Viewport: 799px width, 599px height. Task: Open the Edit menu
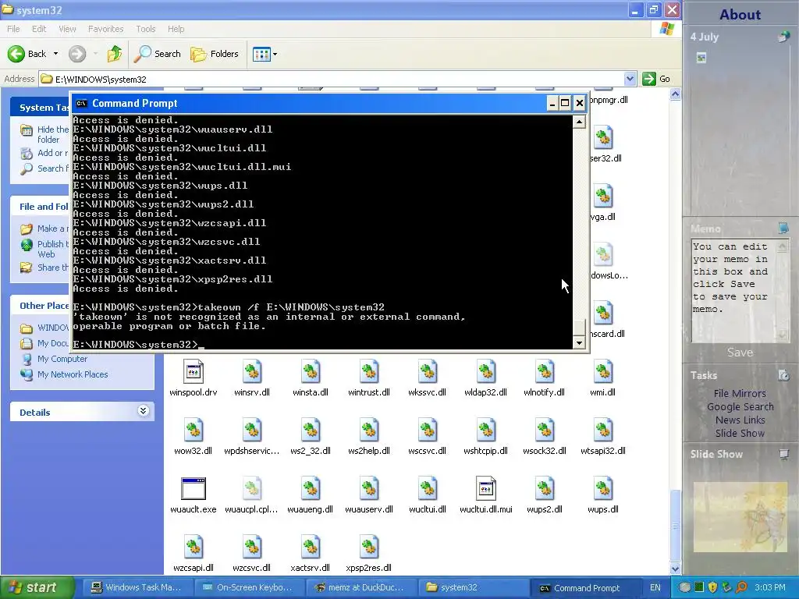pyautogui.click(x=39, y=29)
